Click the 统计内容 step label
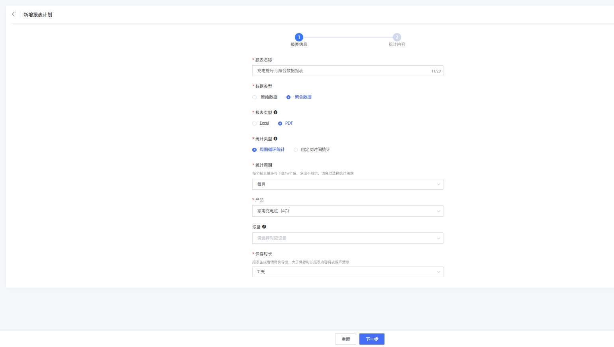614x347 pixels. tap(397, 45)
